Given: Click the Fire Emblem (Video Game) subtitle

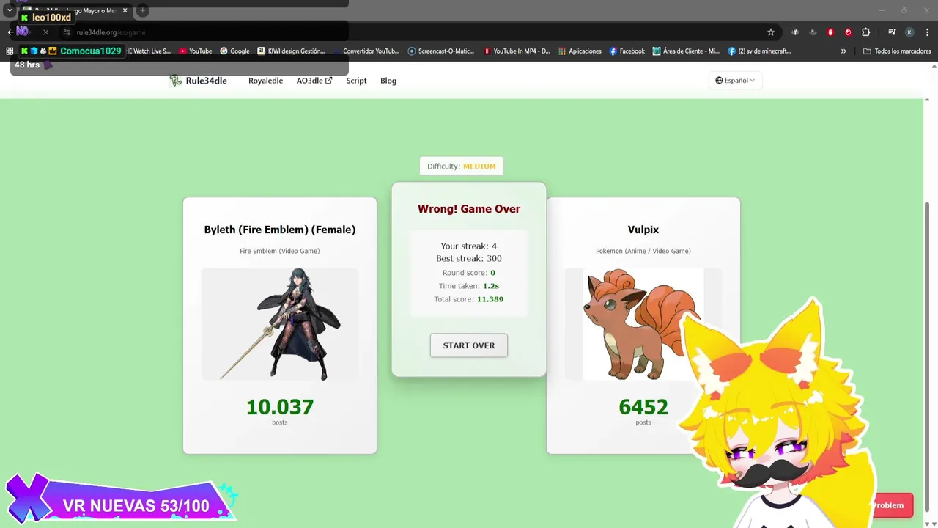Looking at the screenshot, I should 280,251.
